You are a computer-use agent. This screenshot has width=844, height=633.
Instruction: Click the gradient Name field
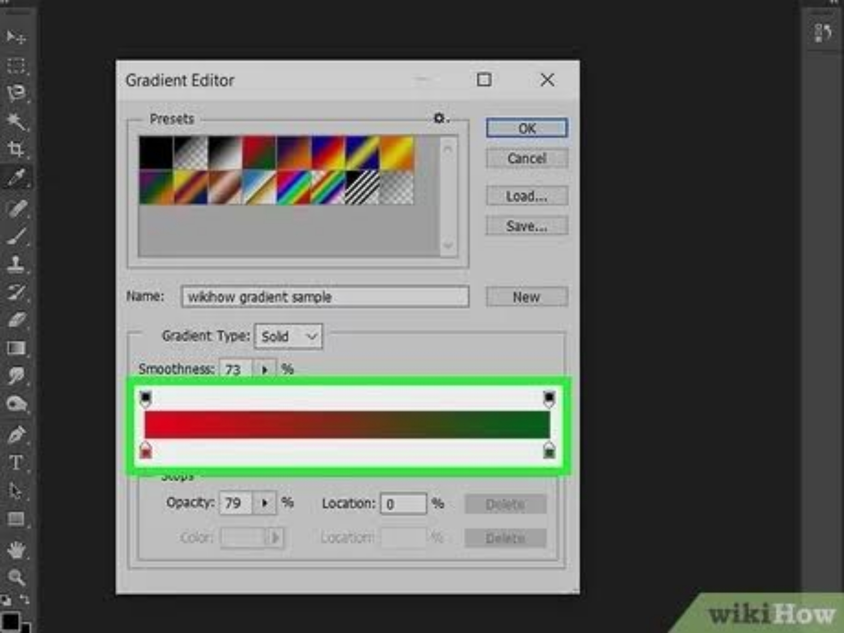[325, 297]
